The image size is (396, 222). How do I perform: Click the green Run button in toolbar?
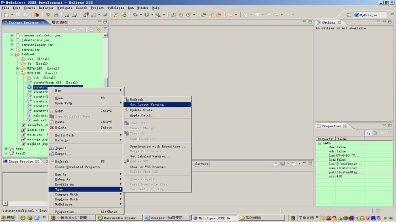click(x=146, y=15)
